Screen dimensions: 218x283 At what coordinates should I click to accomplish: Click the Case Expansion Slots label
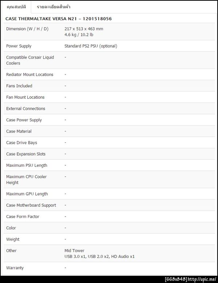[26, 154]
